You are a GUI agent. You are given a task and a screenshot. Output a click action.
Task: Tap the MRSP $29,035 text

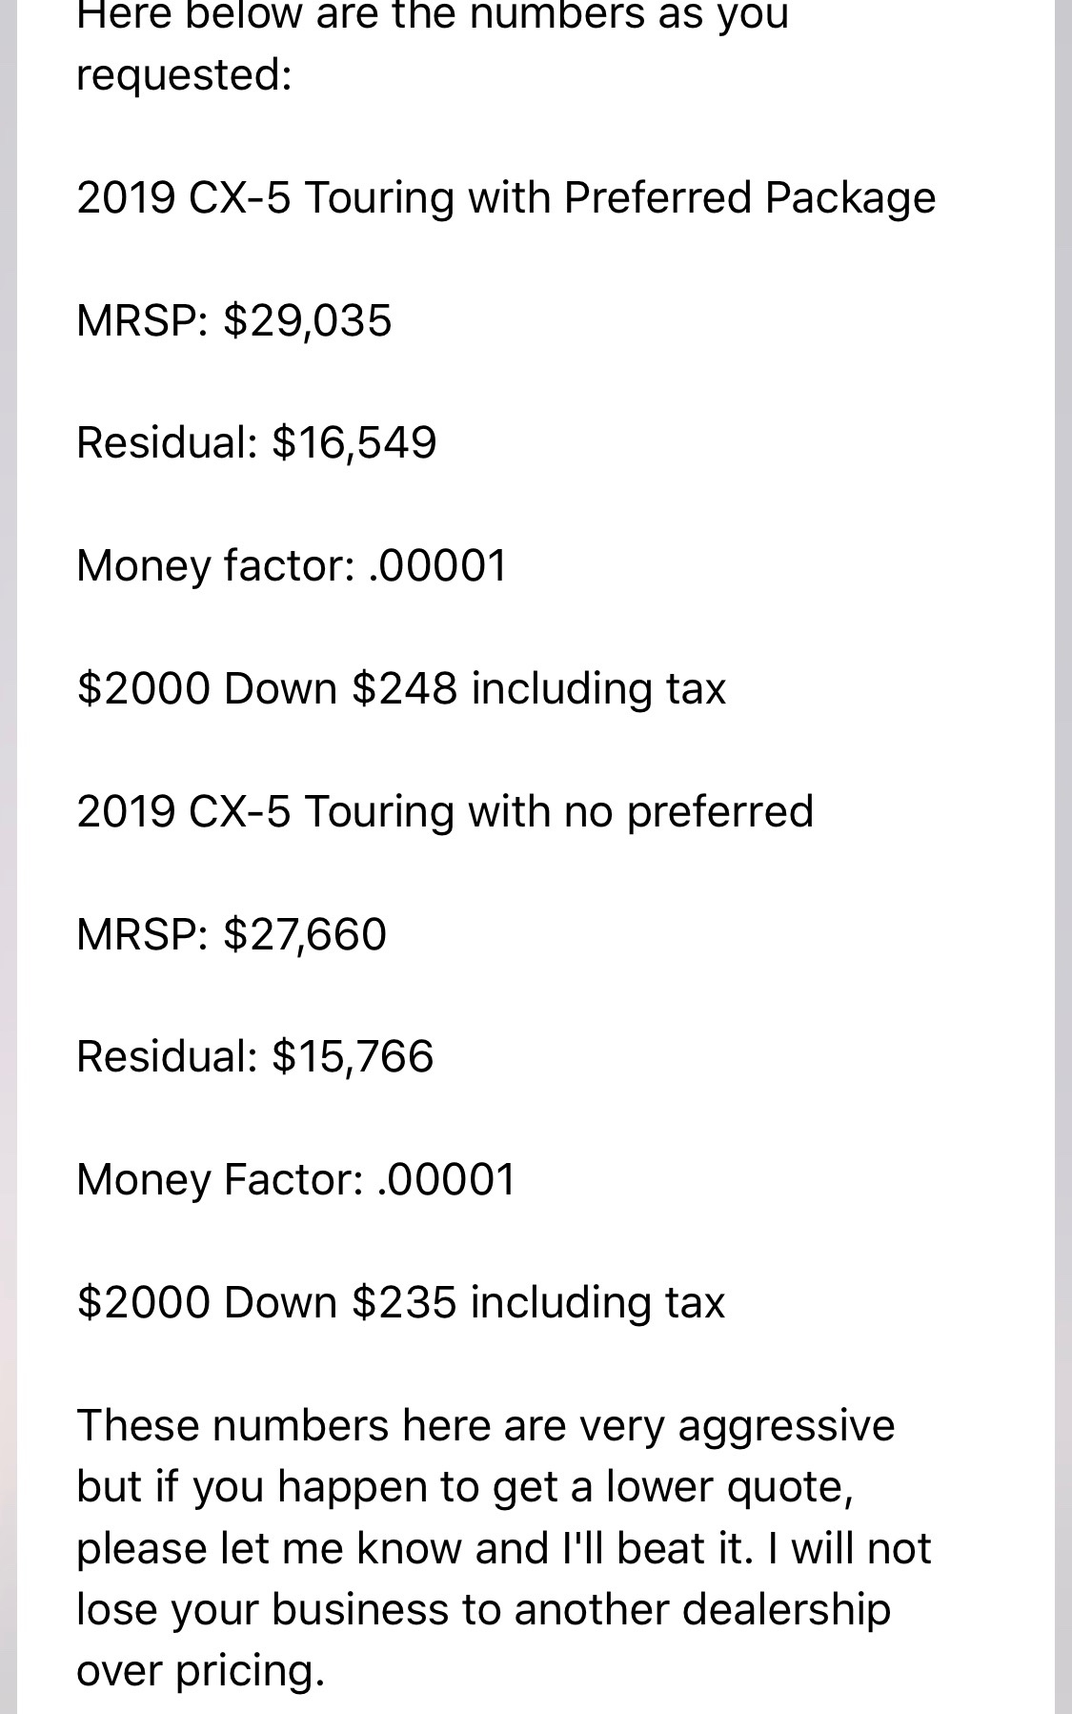233,320
